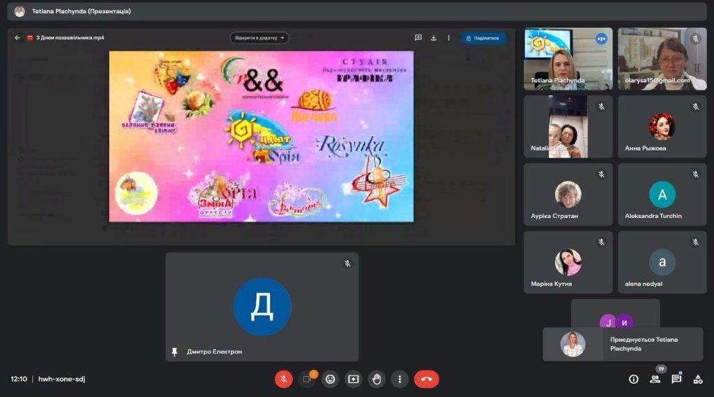Screen dimensions: 714x397
Task: Open the emoji reactions picker
Action: point(331,379)
